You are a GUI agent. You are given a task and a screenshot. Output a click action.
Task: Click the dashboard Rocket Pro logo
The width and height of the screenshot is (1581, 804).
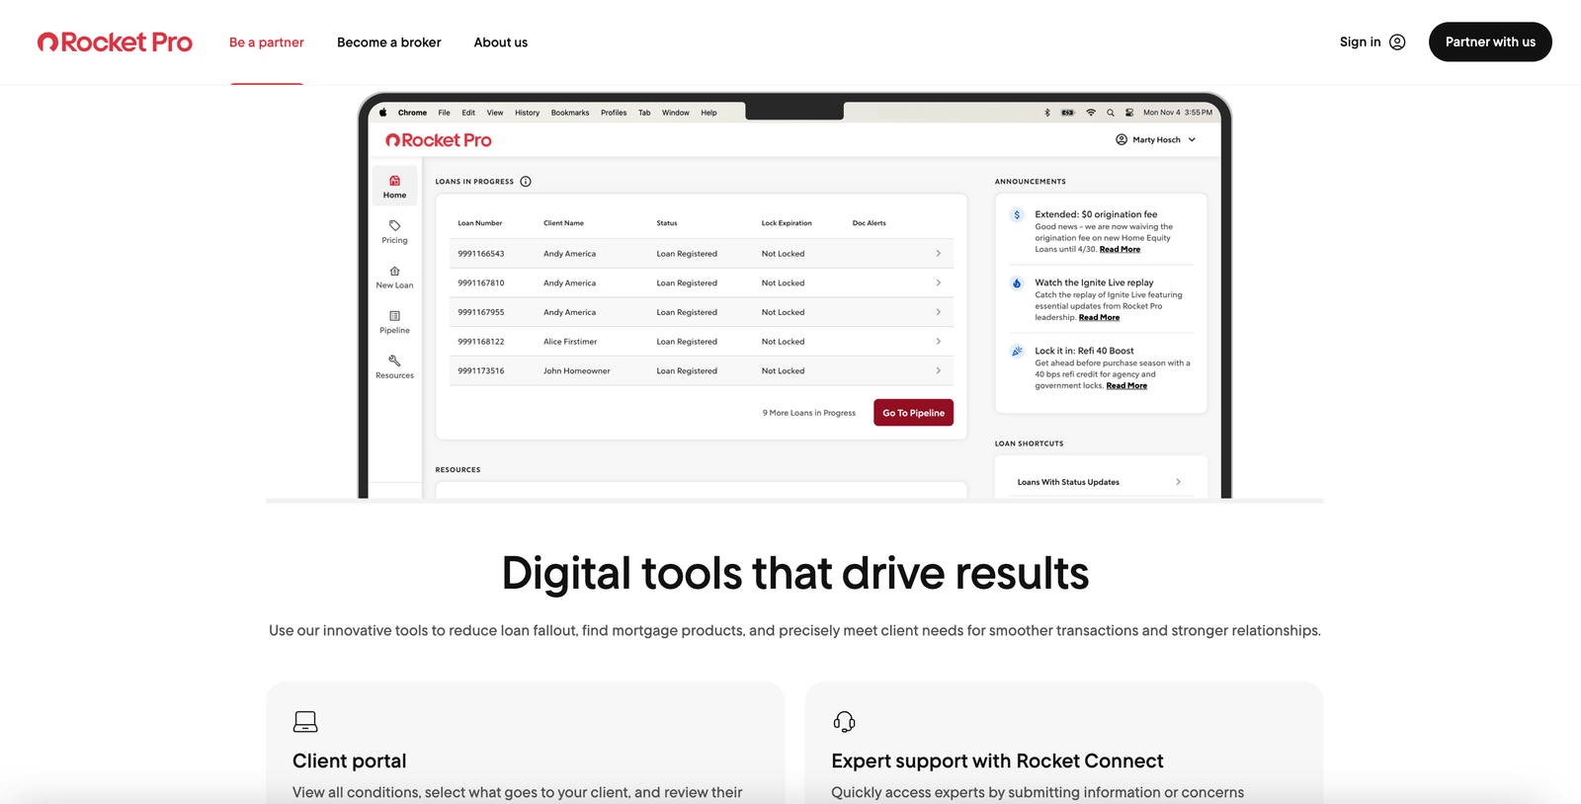[439, 140]
